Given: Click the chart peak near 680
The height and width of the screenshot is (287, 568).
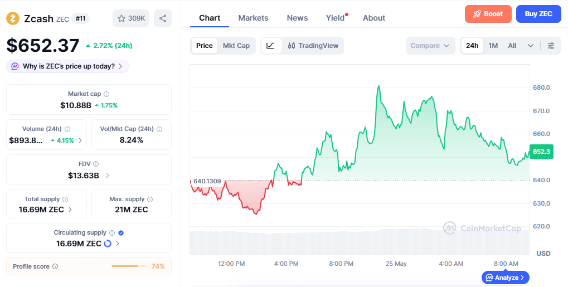Looking at the screenshot, I should click(378, 86).
